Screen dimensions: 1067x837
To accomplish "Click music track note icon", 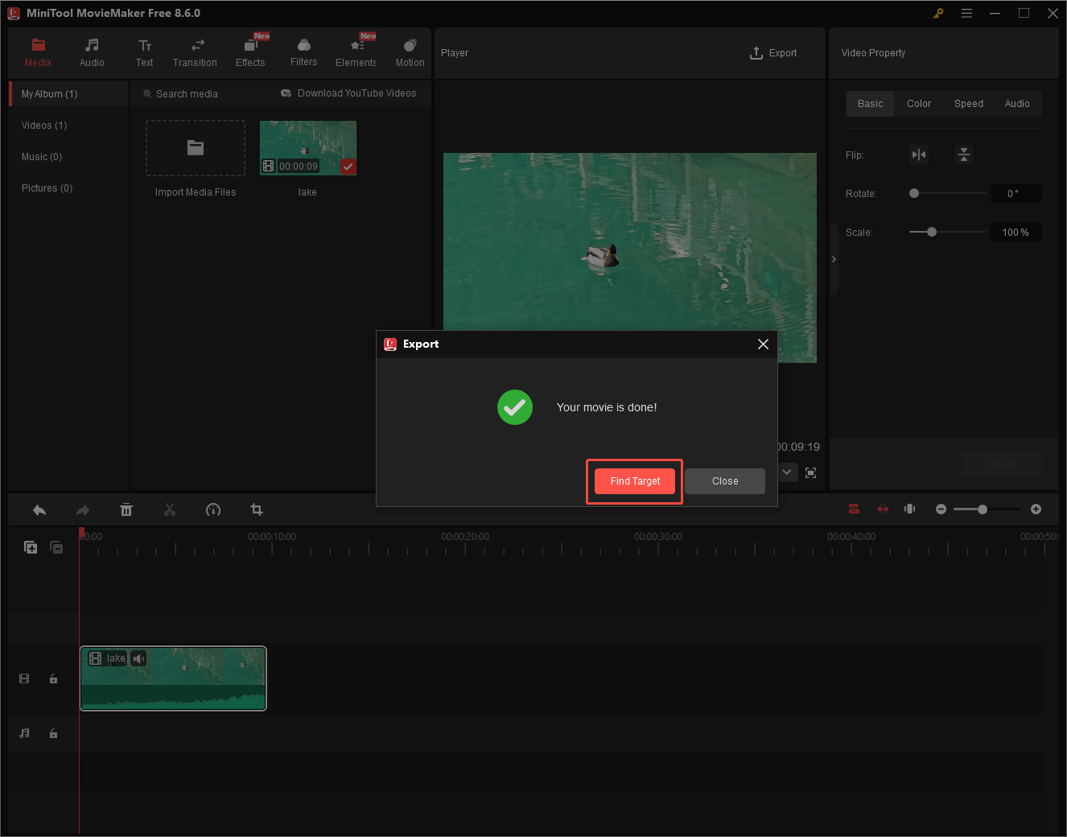I will (x=24, y=734).
